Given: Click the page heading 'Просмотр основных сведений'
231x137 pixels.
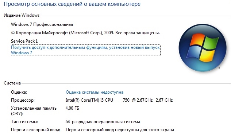Looking at the screenshot, I should coord(72,4).
